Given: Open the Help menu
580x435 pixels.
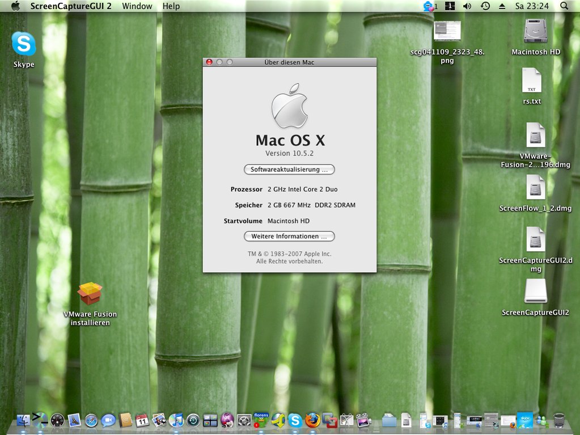Looking at the screenshot, I should click(x=171, y=6).
